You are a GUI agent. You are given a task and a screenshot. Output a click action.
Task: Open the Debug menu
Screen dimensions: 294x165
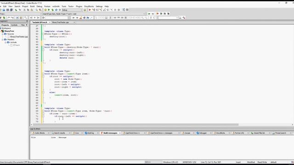coord(40,6)
